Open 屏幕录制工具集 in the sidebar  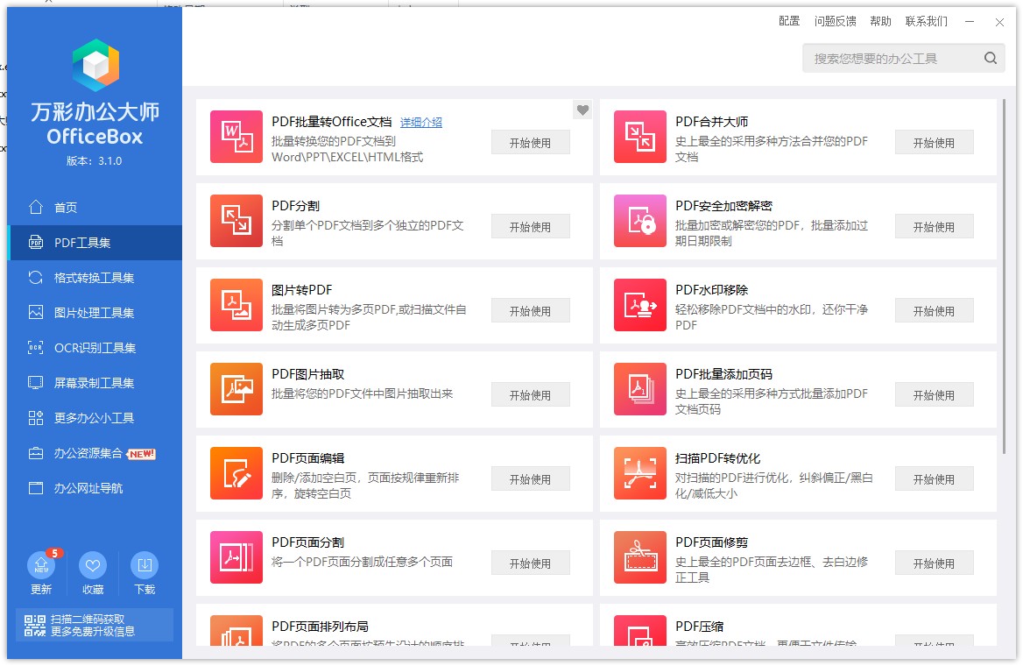pyautogui.click(x=95, y=383)
